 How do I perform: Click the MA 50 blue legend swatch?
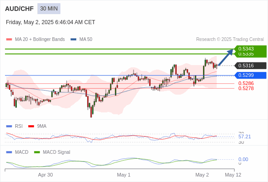(74, 40)
